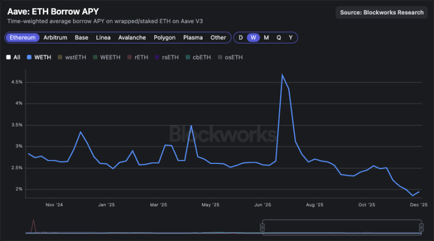Toggle the WETH legend series
The height and width of the screenshot is (241, 434).
pos(39,57)
